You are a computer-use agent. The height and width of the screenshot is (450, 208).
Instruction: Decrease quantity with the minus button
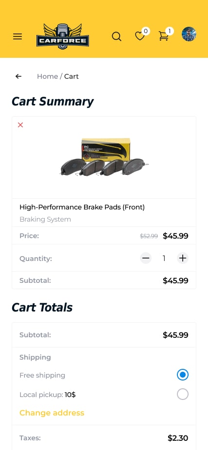coord(146,258)
